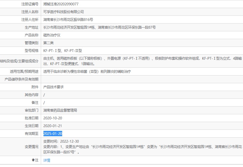
Task: Click the 批准日期 label
Action: pos(32,118)
